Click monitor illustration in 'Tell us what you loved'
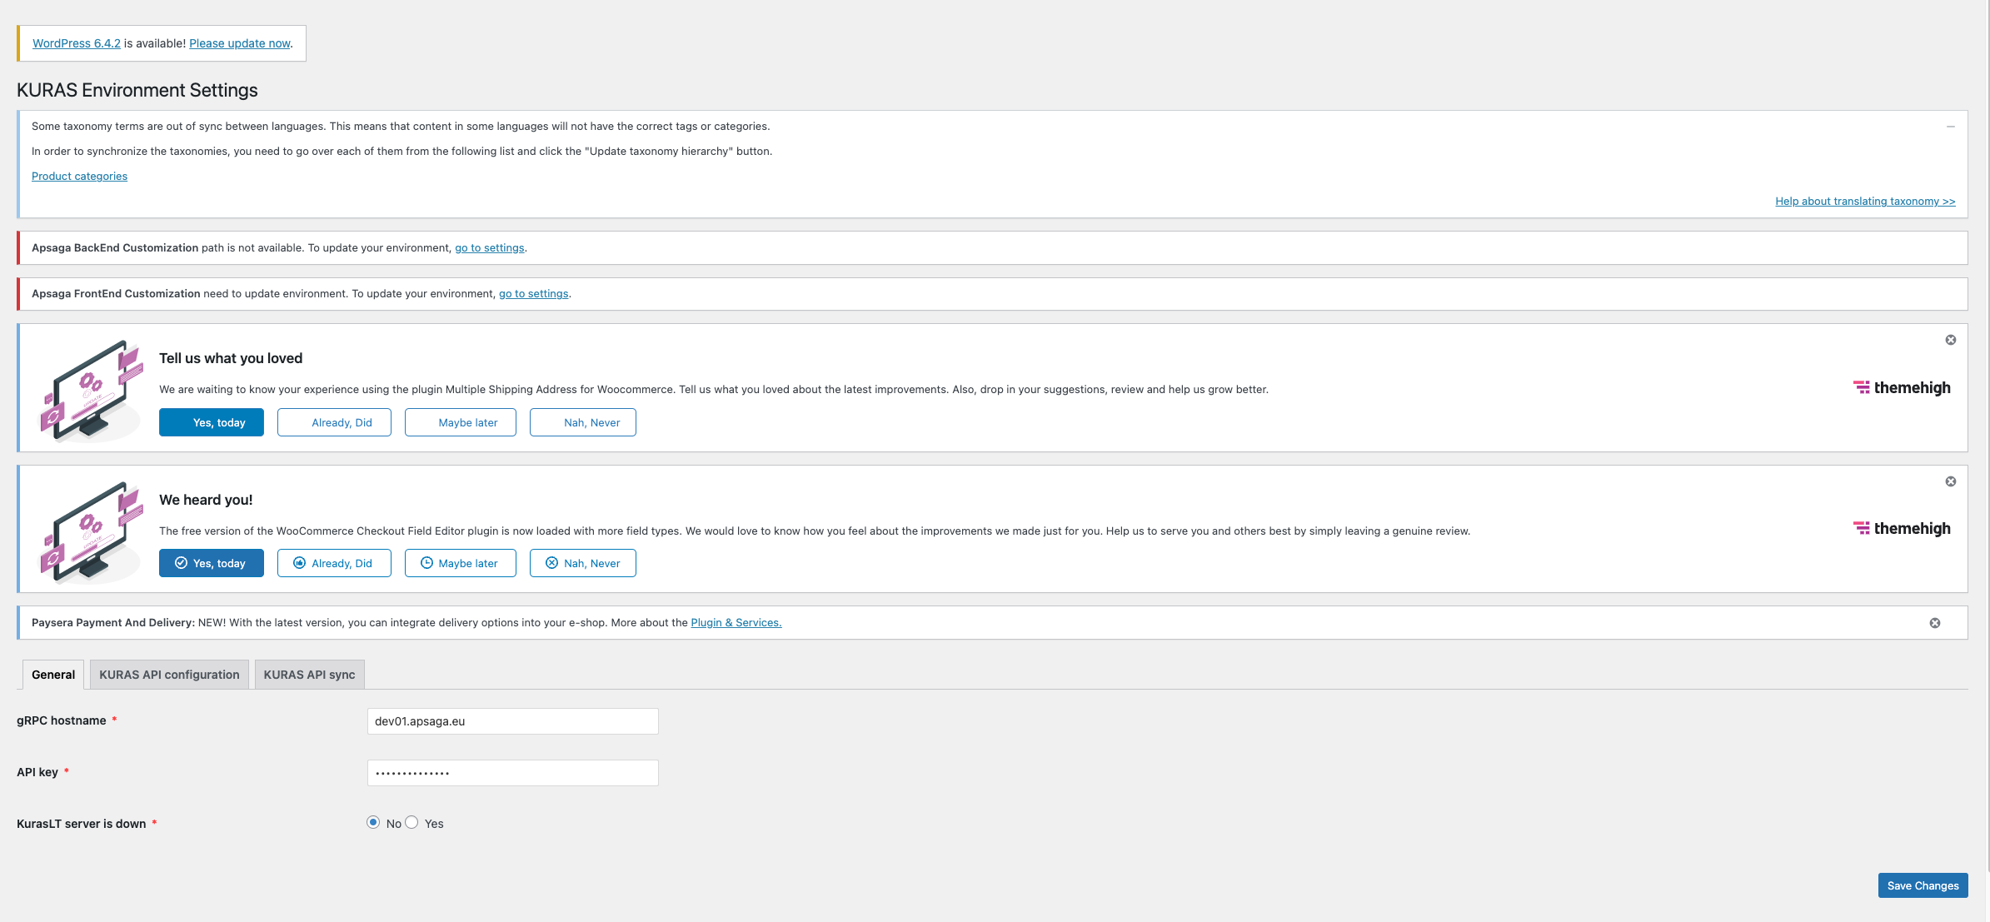This screenshot has height=922, width=1990. [92, 390]
